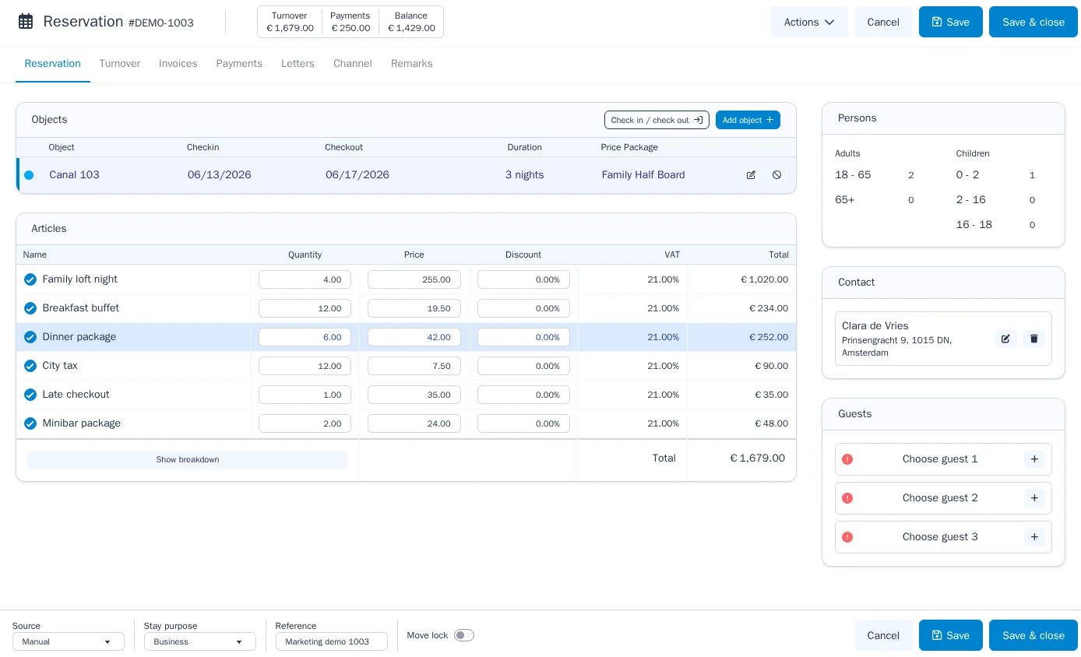
Task: Open the Stay purpose dropdown
Action: [x=200, y=641]
